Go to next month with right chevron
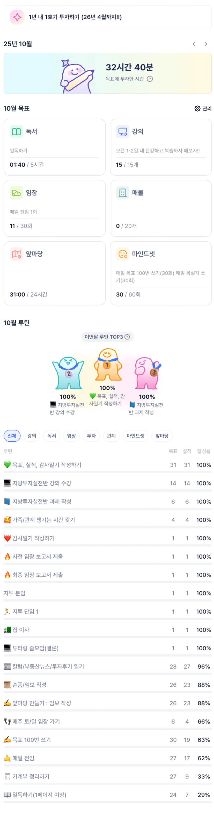 click(206, 44)
